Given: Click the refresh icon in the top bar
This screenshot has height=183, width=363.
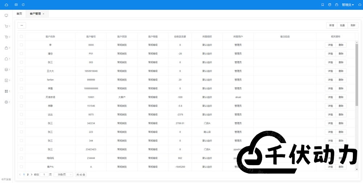Looking at the screenshot, I should click(x=23, y=5).
